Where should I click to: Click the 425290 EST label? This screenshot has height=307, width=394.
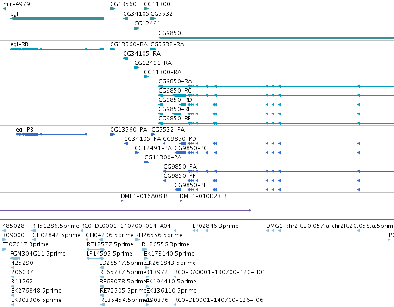click(22, 263)
